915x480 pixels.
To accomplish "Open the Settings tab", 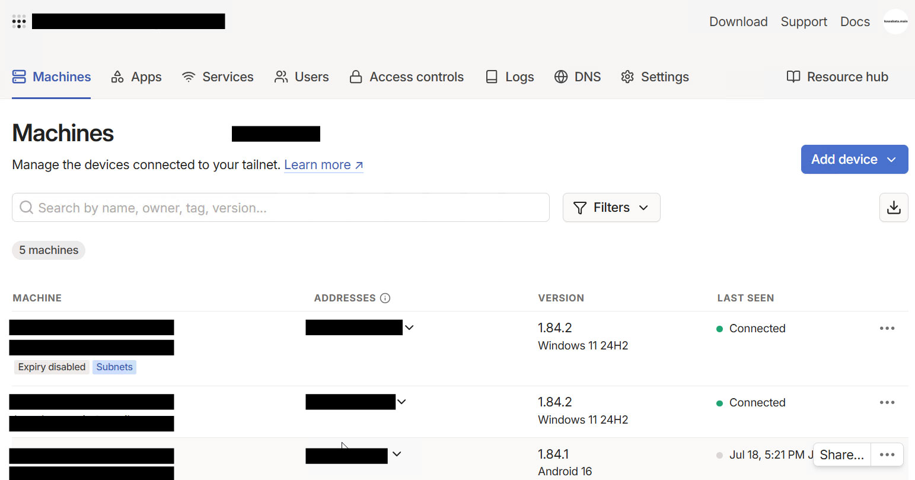I will tap(655, 77).
